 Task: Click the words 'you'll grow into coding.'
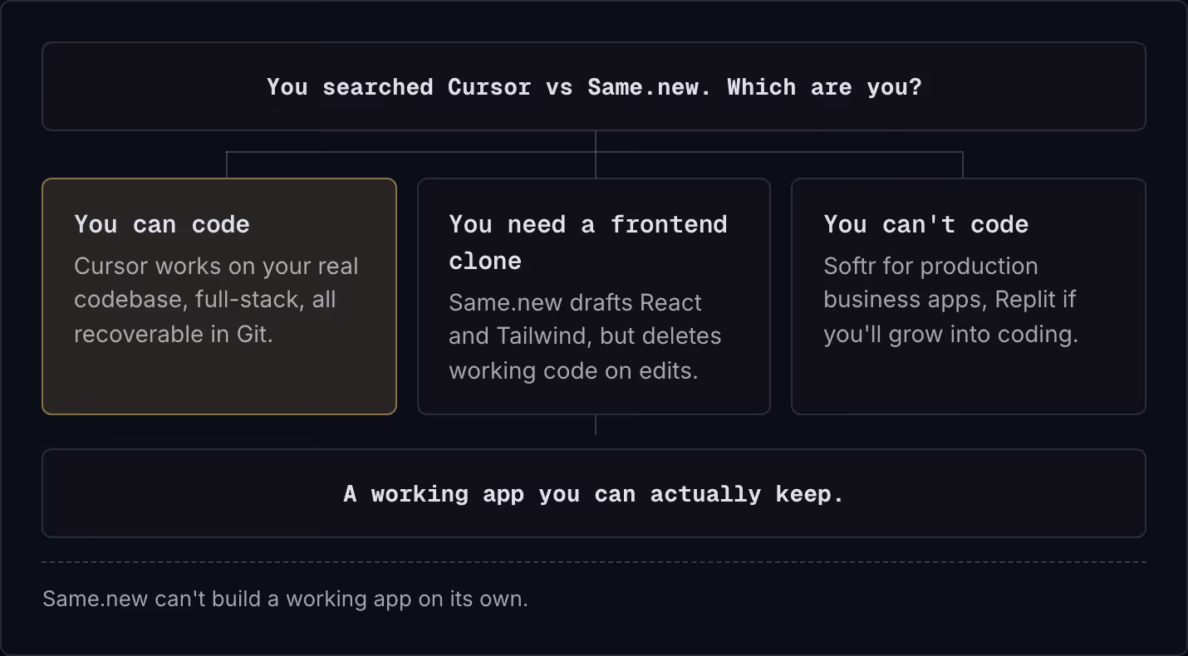[951, 334]
